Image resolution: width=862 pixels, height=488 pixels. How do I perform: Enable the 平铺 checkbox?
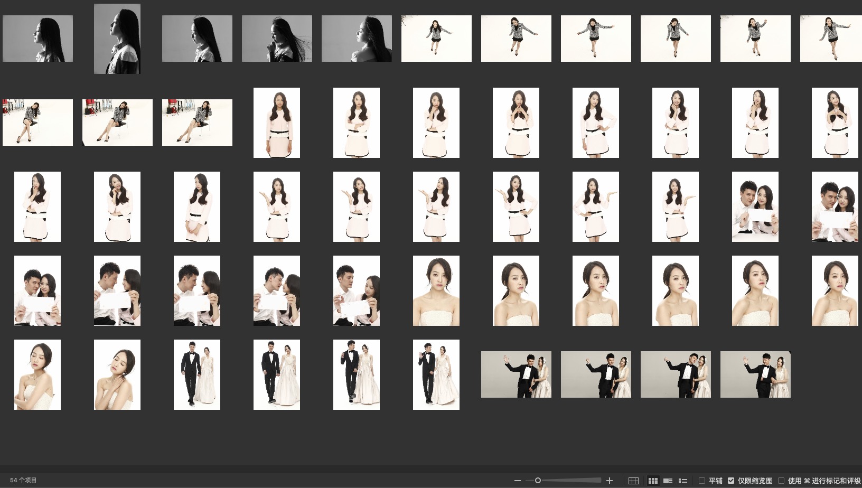pos(702,481)
